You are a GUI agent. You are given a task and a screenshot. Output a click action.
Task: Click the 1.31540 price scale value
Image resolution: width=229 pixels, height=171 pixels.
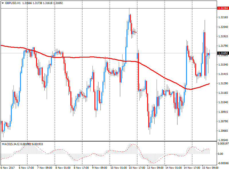(x=223, y=65)
